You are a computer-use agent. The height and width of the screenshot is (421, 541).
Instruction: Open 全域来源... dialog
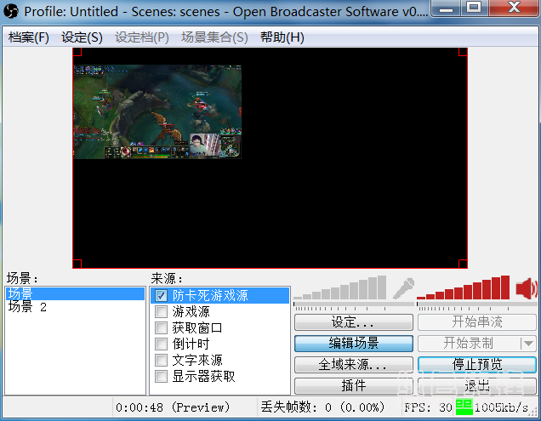click(x=354, y=364)
